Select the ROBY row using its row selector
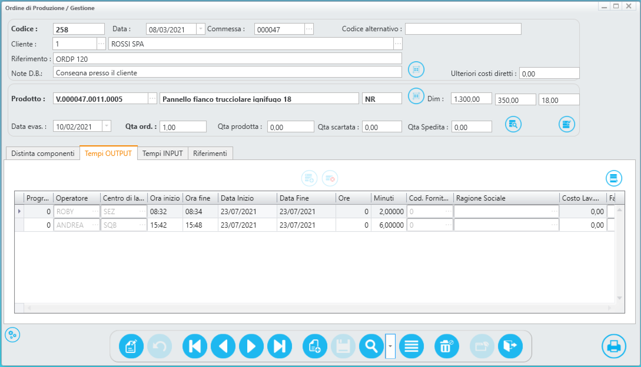641x367 pixels. tap(19, 211)
